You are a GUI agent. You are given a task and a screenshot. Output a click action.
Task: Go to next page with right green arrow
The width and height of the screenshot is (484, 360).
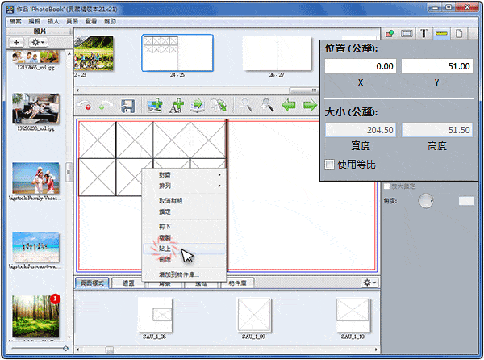[x=308, y=105]
